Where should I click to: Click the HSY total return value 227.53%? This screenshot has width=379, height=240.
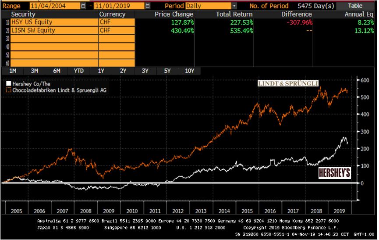tap(241, 22)
